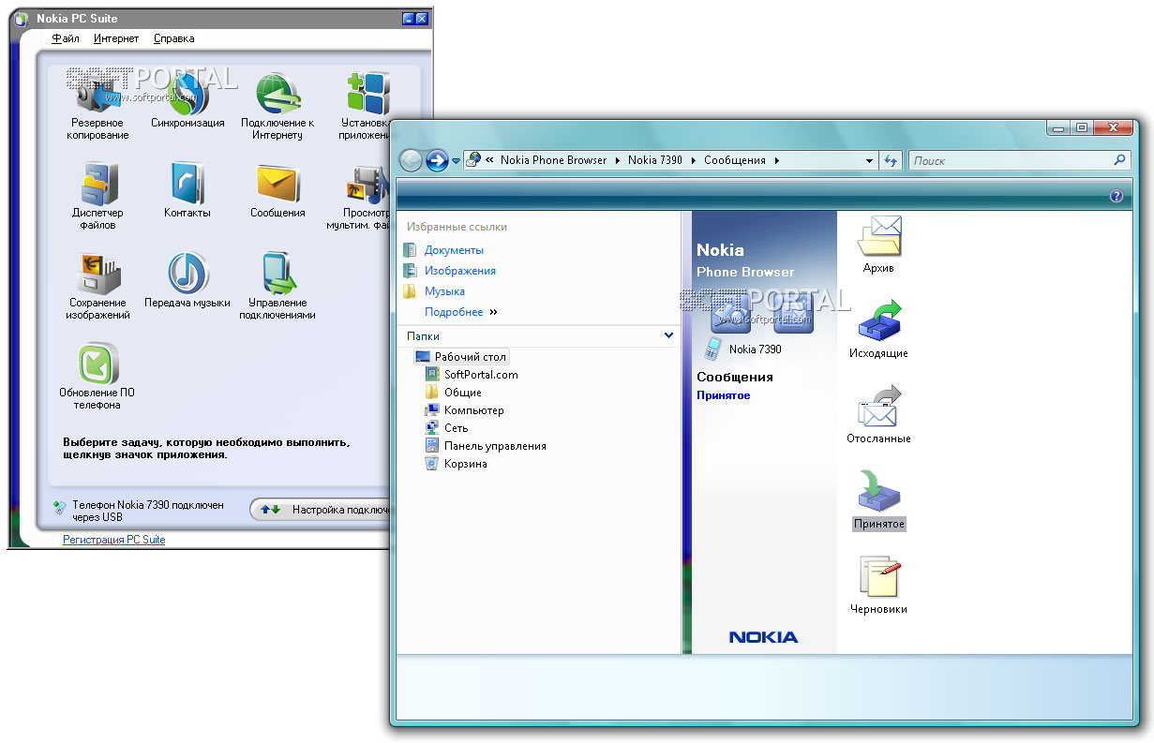
Task: Open Резервное копирование backup icon in PC Suite
Action: 97,95
